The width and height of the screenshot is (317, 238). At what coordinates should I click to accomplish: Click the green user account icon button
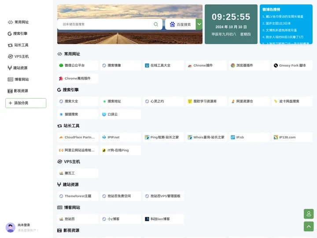pos(309,214)
